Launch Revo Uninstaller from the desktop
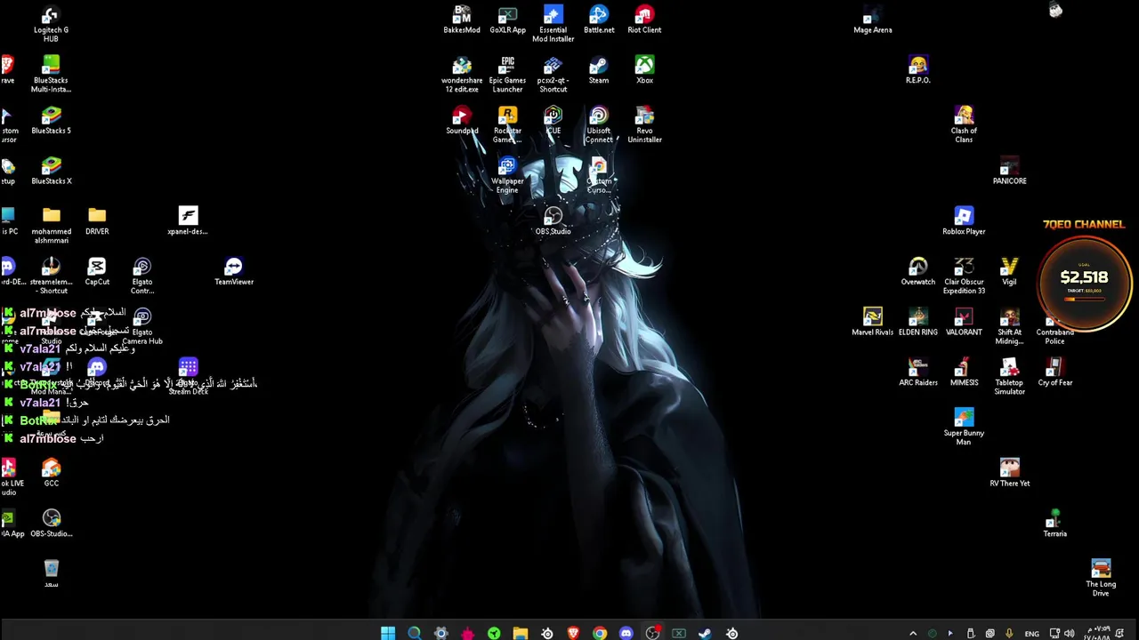1139x640 pixels. pos(644,125)
